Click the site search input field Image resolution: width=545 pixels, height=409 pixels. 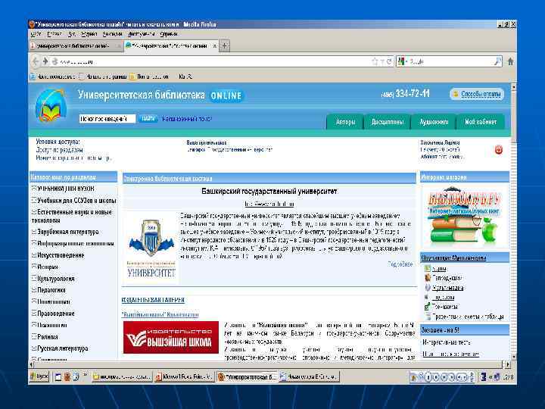pyautogui.click(x=107, y=119)
